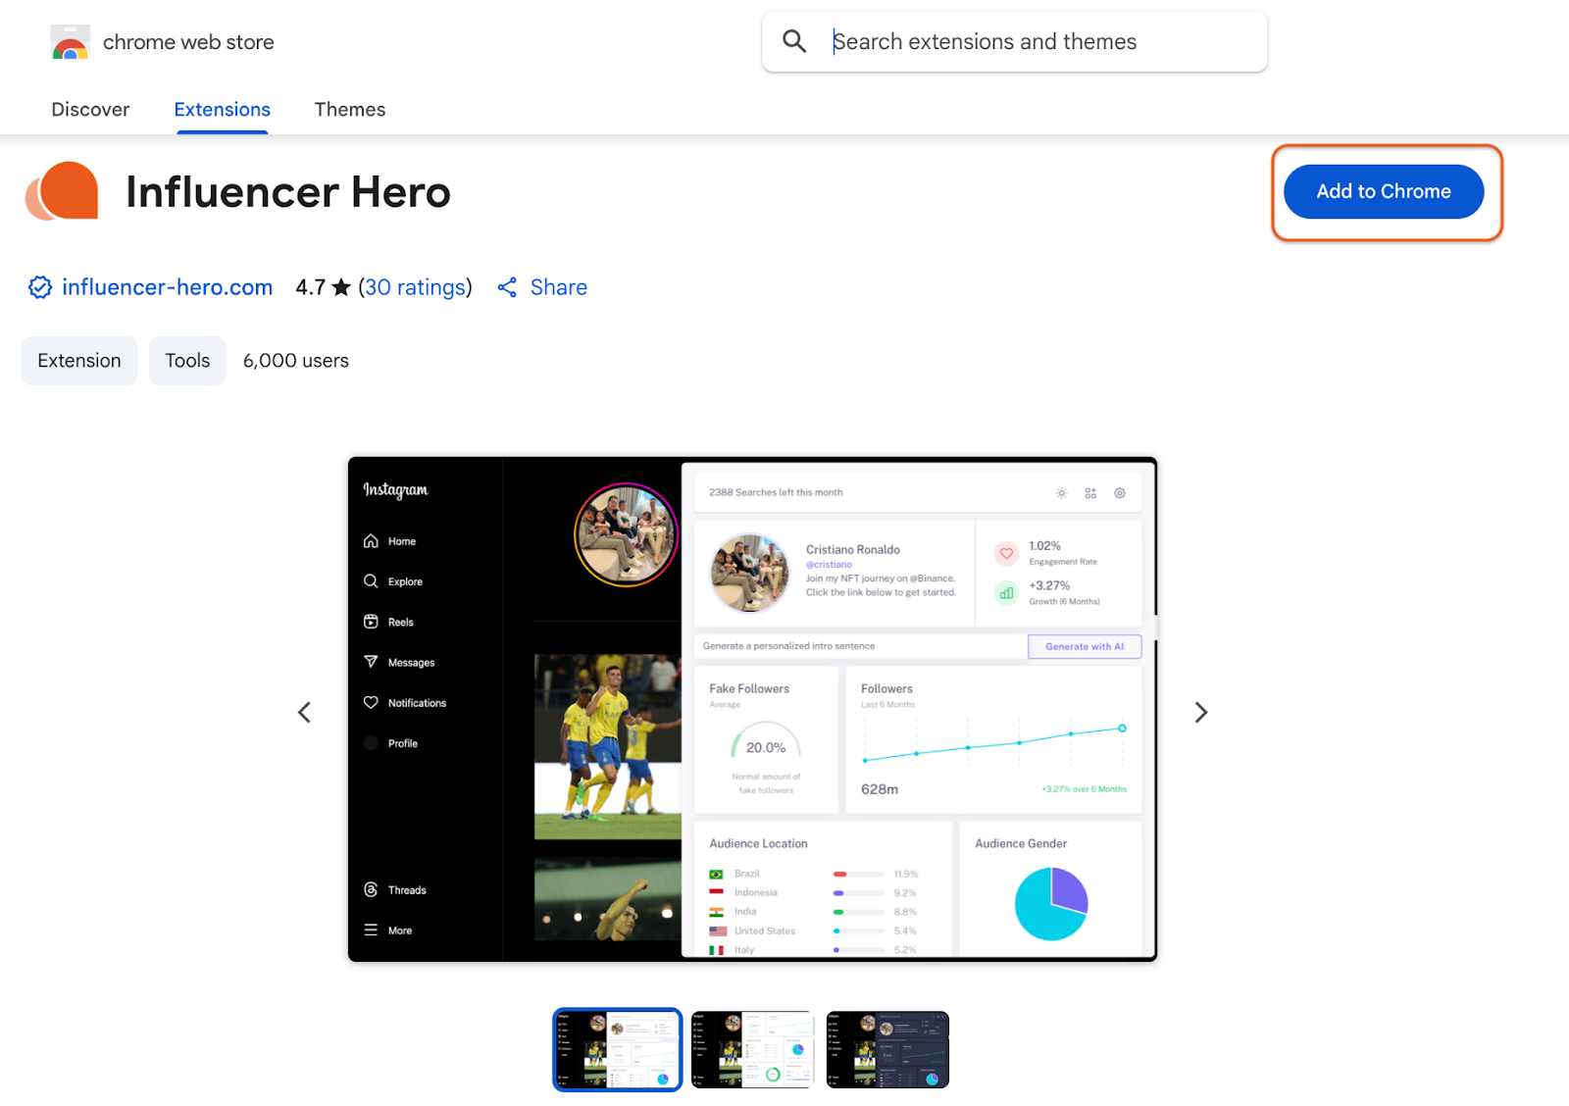Viewport: 1569px width, 1106px height.
Task: Click the Fake Followers 20.0% gauge
Action: [x=766, y=742]
